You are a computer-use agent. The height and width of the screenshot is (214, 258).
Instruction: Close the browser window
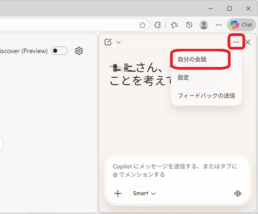click(248, 9)
